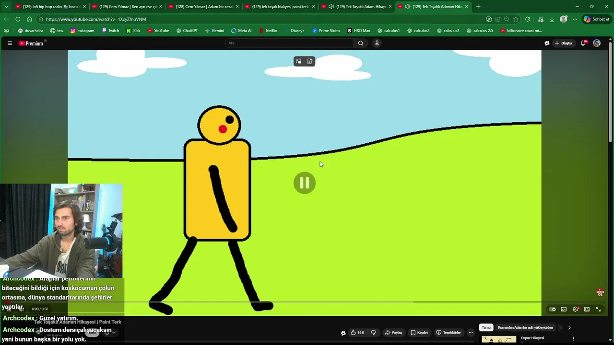Screen dimensions: 614x345
Task: Open the YouTube account avatar menu
Action: (597, 43)
